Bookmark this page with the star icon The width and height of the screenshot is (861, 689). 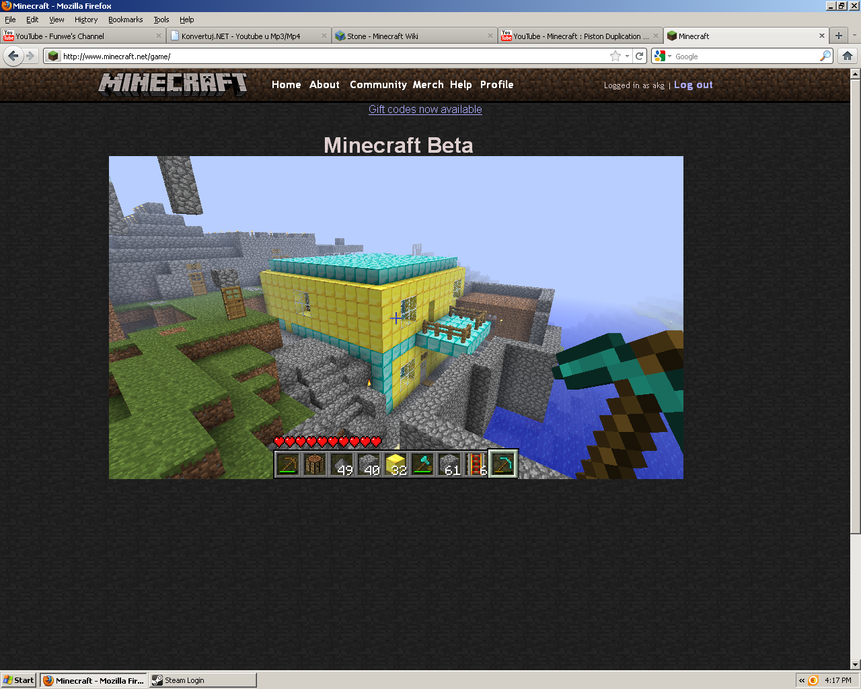click(615, 56)
